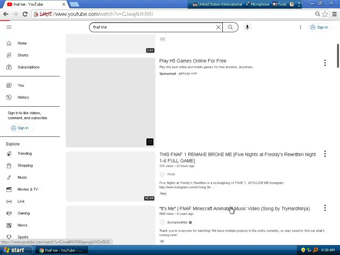340x255 pixels.
Task: Close the fnaf me - YouTube tab
Action: [x=64, y=4]
